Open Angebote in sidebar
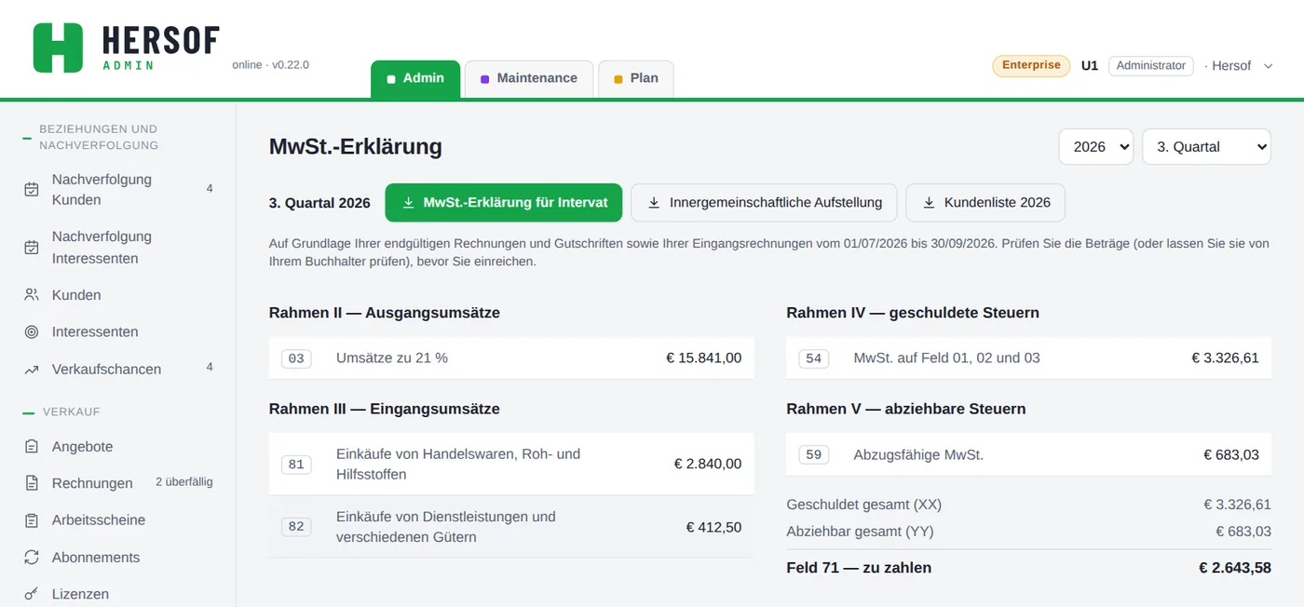1304x607 pixels. (118, 446)
